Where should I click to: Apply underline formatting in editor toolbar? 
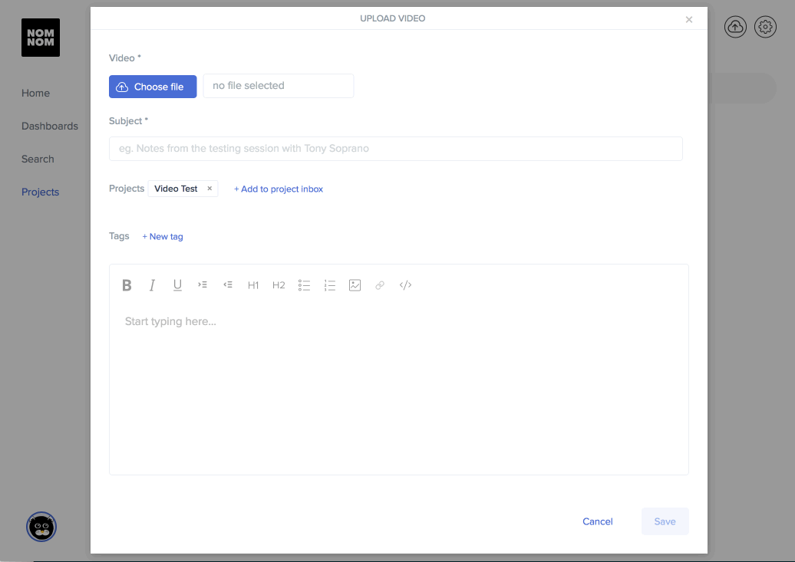coord(177,285)
